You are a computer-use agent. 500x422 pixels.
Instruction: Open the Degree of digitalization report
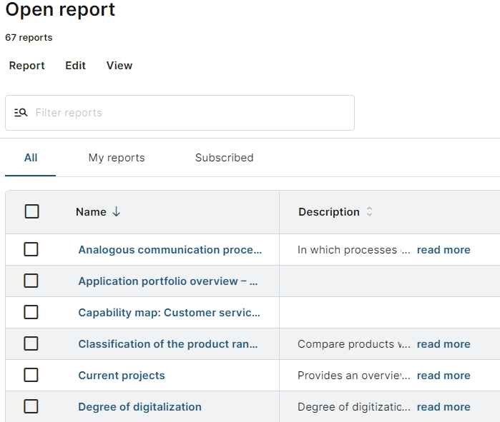139,407
